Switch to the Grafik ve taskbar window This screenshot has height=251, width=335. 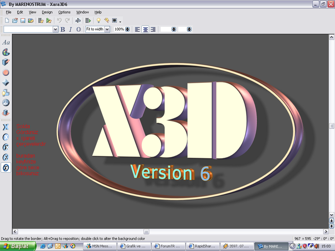click(x=134, y=246)
